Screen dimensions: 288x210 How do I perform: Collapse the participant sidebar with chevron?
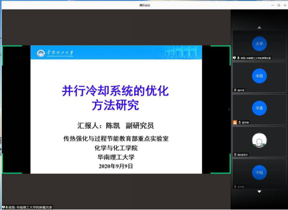tap(229, 109)
